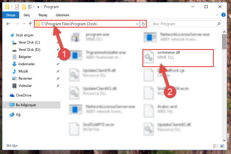The image size is (231, 154).
Task: Click the Properties checkmark icon in title bar
Action: click(17, 7)
